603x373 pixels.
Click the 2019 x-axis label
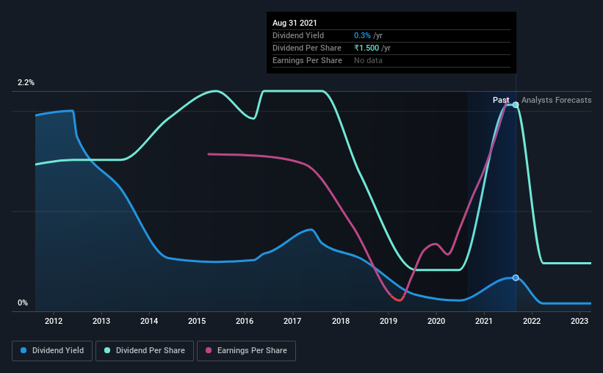pyautogui.click(x=389, y=321)
